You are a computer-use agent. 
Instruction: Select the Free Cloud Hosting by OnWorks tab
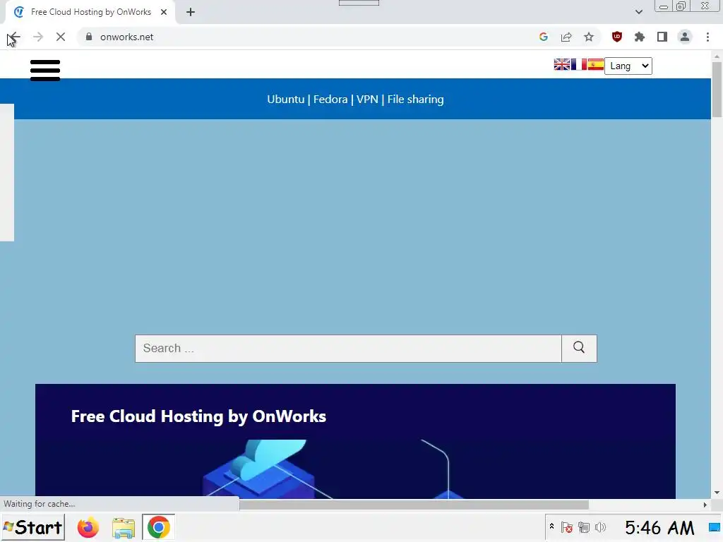tap(91, 12)
